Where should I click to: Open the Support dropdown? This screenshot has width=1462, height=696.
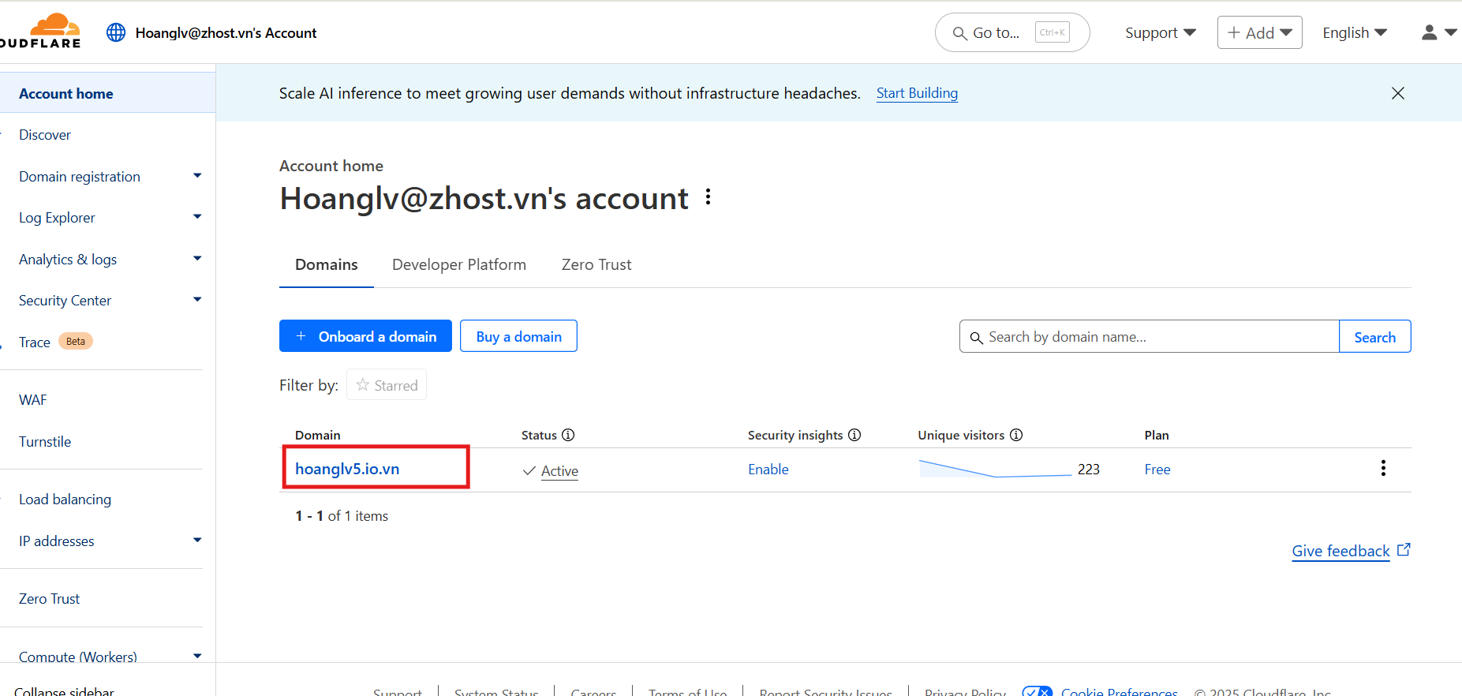(1160, 32)
